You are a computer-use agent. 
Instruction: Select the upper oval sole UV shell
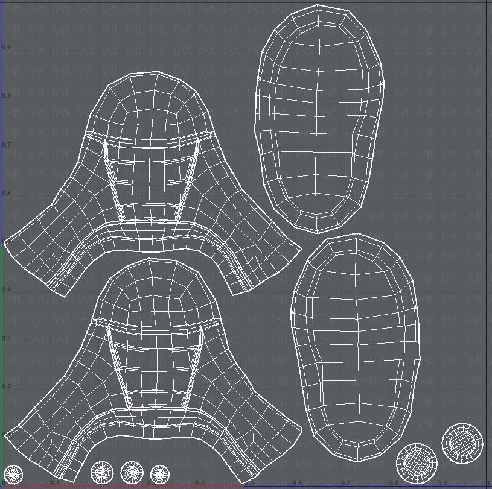(319, 119)
